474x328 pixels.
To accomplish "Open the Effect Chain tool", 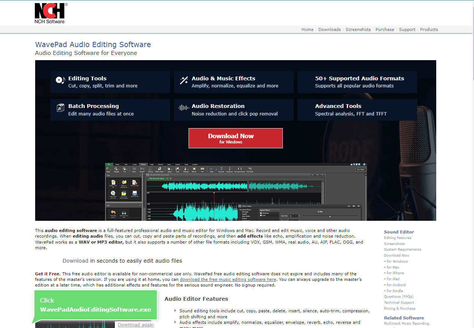I will pyautogui.click(x=159, y=169).
